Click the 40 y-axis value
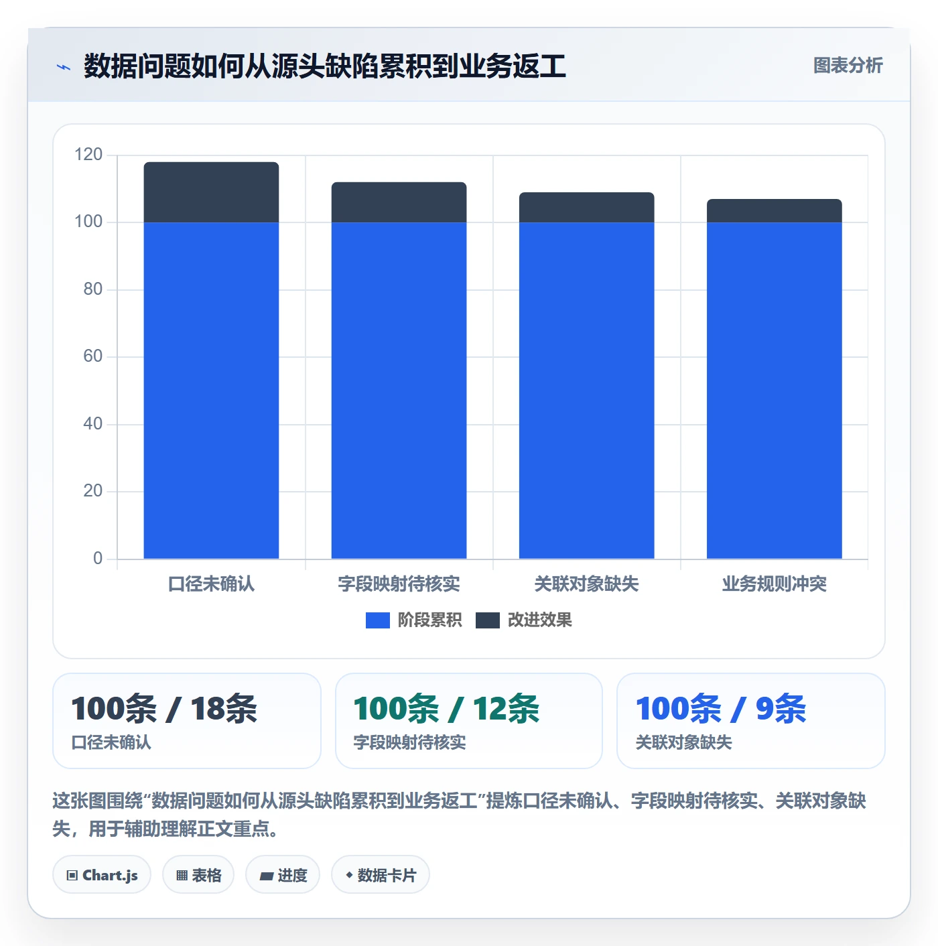The image size is (938, 946). 92,424
